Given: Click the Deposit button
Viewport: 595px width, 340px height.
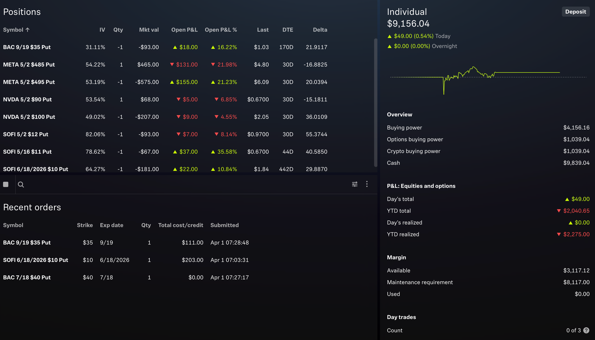Looking at the screenshot, I should click(575, 12).
